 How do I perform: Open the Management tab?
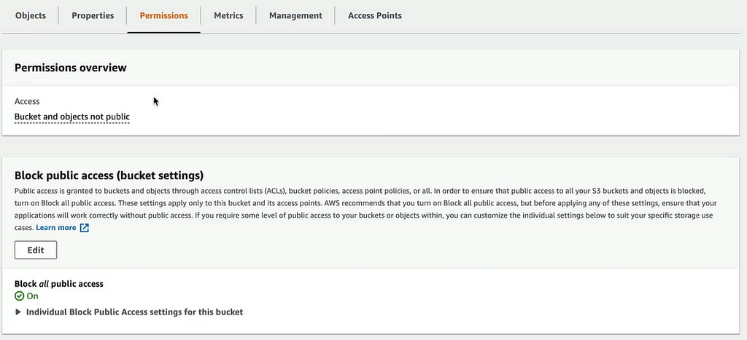(296, 16)
